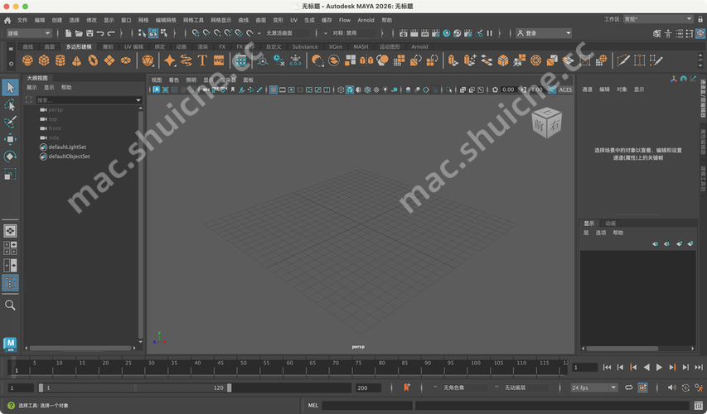Switch to the 动画 layer editor tab

pos(611,224)
